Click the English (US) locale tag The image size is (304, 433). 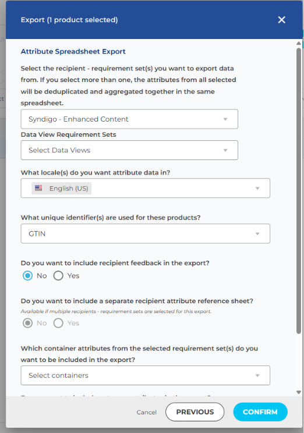tap(61, 189)
